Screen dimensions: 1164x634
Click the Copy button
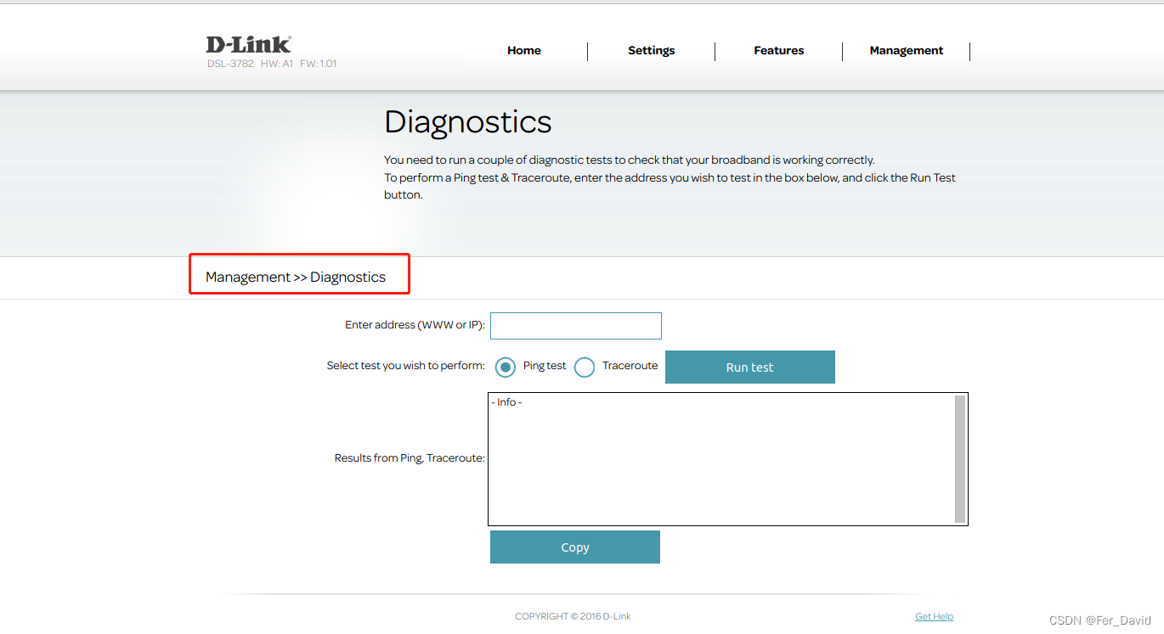tap(575, 547)
